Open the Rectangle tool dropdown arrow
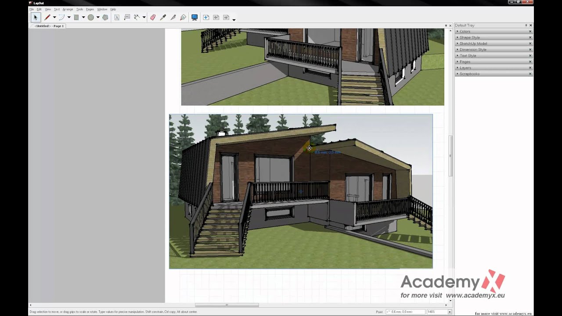The height and width of the screenshot is (316, 562). coord(83,18)
